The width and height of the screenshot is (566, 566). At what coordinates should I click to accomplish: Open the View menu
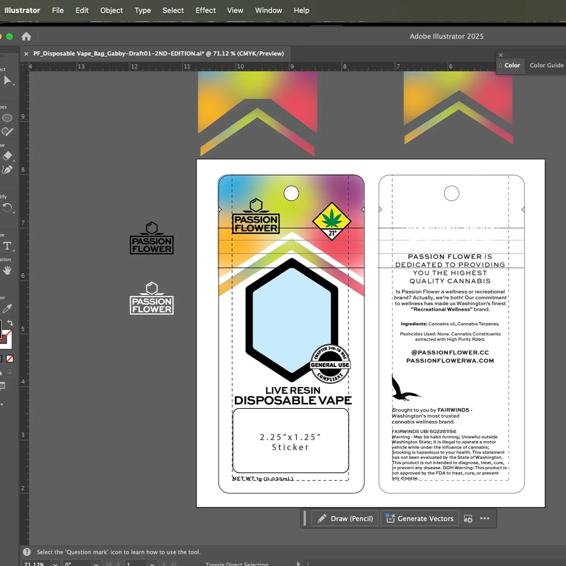(235, 11)
